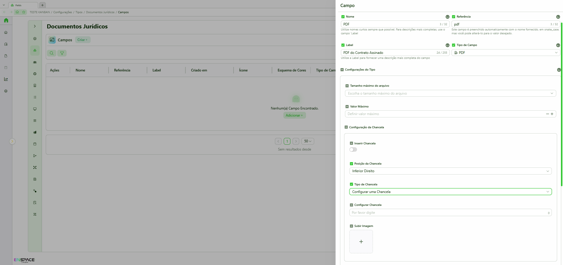
Task: Sort by the Criado em column header
Action: point(199,70)
